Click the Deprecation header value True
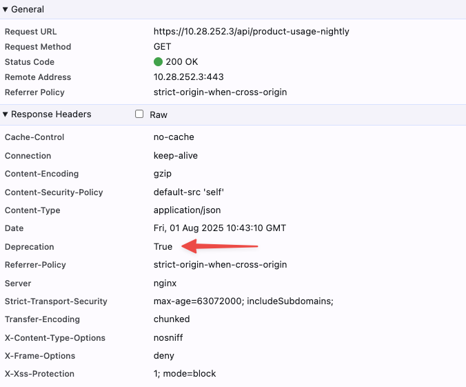This screenshot has height=387, width=466. coord(163,247)
